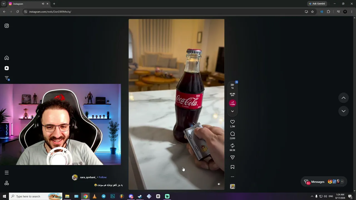The width and height of the screenshot is (356, 200).
Task: Go to the next reel
Action: click(343, 111)
